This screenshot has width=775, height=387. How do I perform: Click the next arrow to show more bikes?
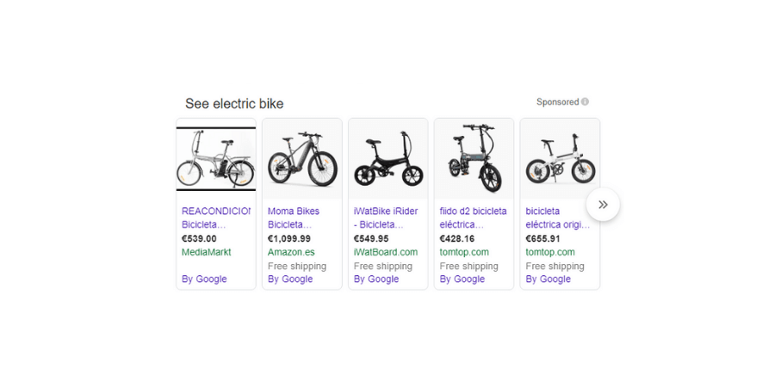[x=603, y=205]
